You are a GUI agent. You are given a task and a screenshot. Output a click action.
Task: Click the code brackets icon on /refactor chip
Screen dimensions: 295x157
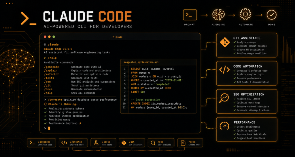click(x=64, y=143)
